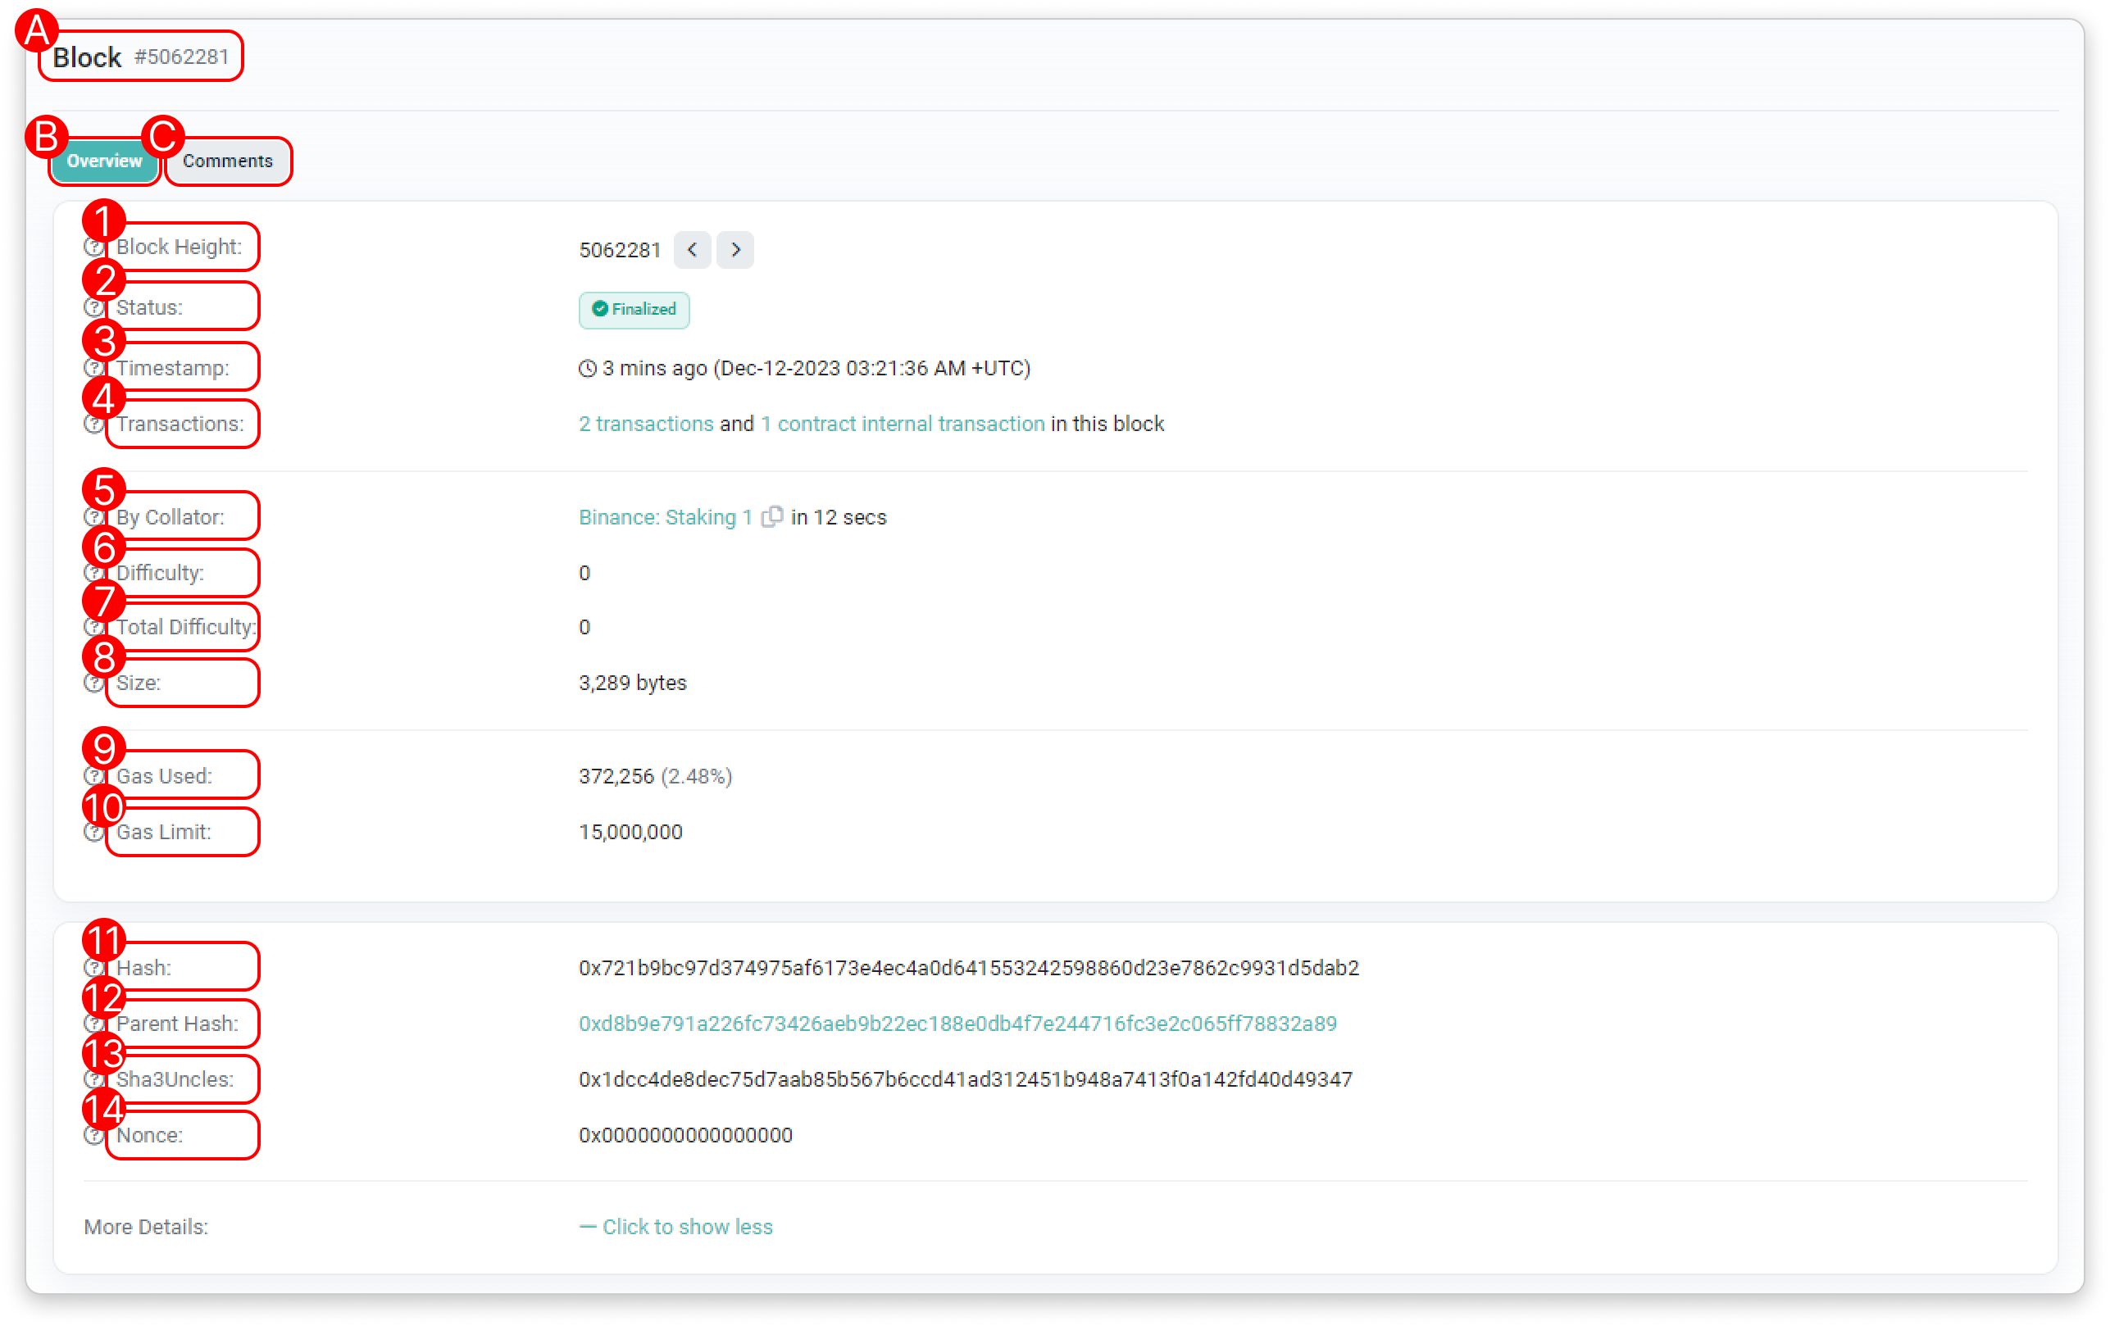
Task: Click help icon beside Transactions label
Action: pyautogui.click(x=93, y=425)
